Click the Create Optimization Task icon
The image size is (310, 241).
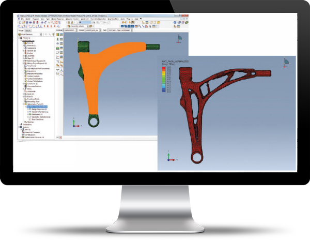pos(58,35)
